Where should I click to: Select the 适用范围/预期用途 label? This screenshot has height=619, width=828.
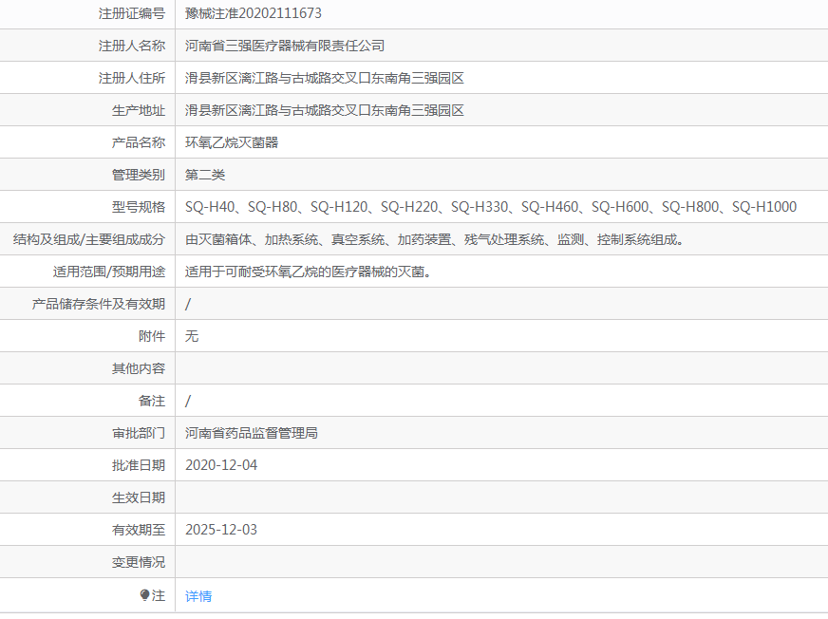(109, 272)
